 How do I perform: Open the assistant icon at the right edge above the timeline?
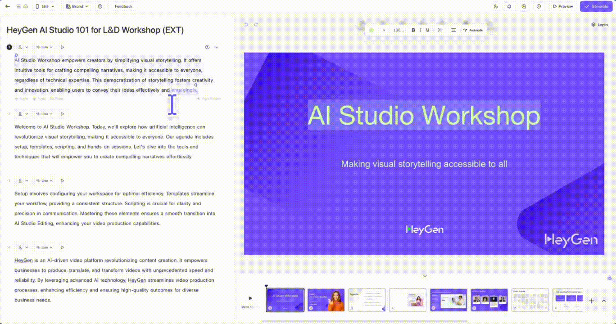(x=610, y=278)
